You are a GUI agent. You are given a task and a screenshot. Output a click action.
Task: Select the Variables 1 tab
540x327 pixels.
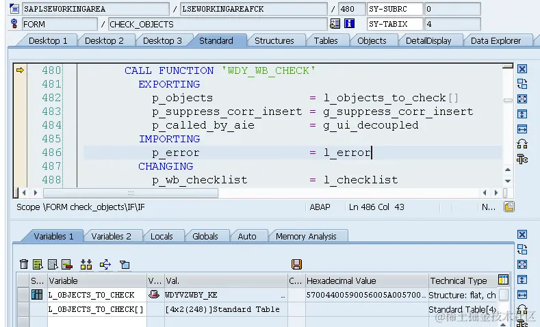53,236
